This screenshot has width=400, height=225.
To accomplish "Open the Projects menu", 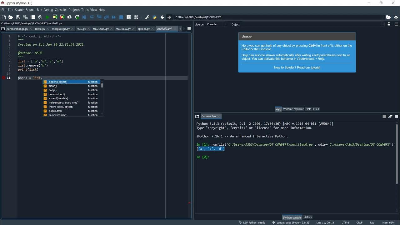I will pos(74,10).
